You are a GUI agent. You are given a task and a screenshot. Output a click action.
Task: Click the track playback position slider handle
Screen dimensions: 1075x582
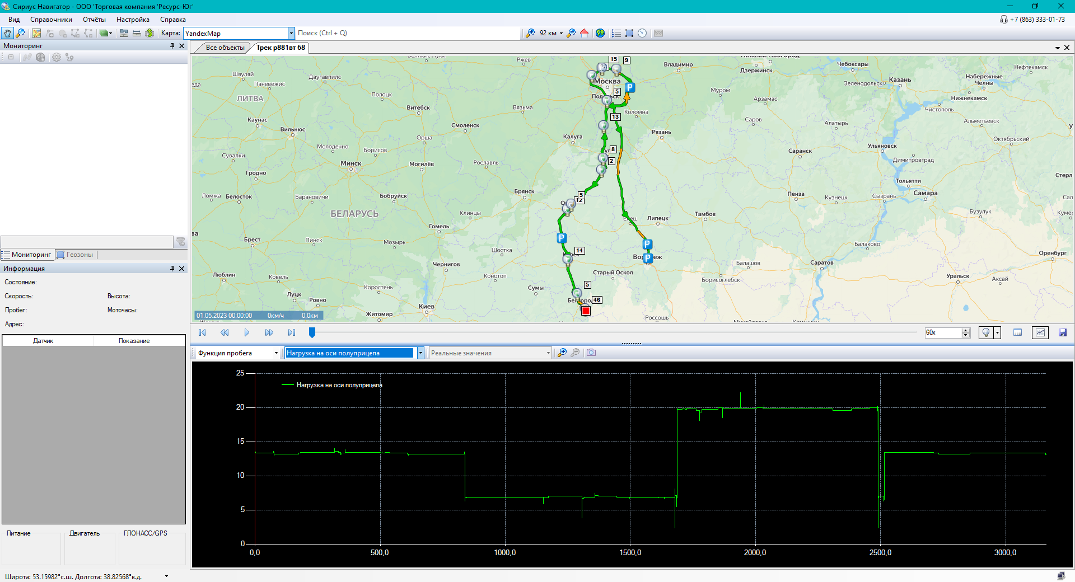pos(312,332)
